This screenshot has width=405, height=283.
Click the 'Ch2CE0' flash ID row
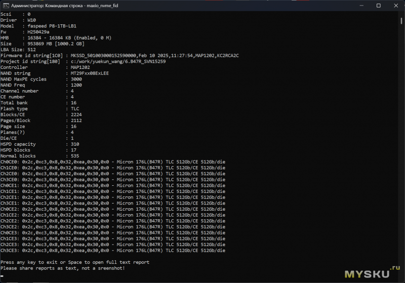[x=113, y=174]
